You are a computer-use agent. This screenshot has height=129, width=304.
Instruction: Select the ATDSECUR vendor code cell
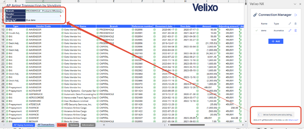pos(43,104)
